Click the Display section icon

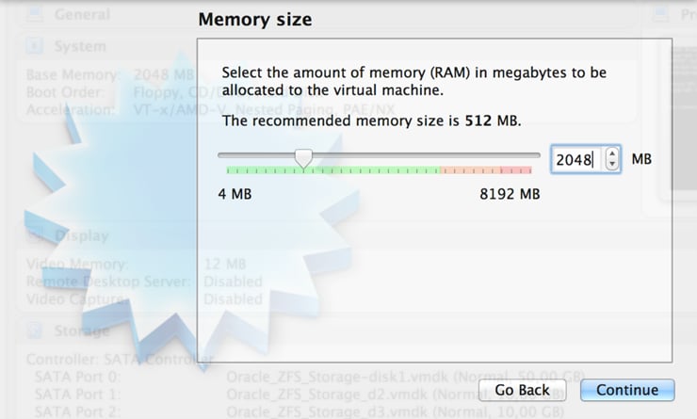pyautogui.click(x=35, y=235)
